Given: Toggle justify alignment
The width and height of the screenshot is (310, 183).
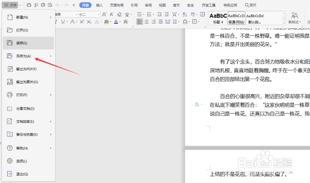Looking at the screenshot, I should tap(161, 22).
